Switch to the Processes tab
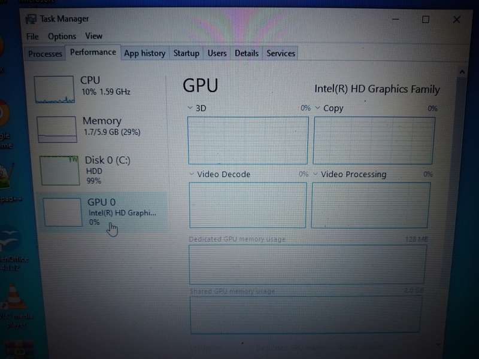Screen dimensions: 479x359 click(45, 54)
